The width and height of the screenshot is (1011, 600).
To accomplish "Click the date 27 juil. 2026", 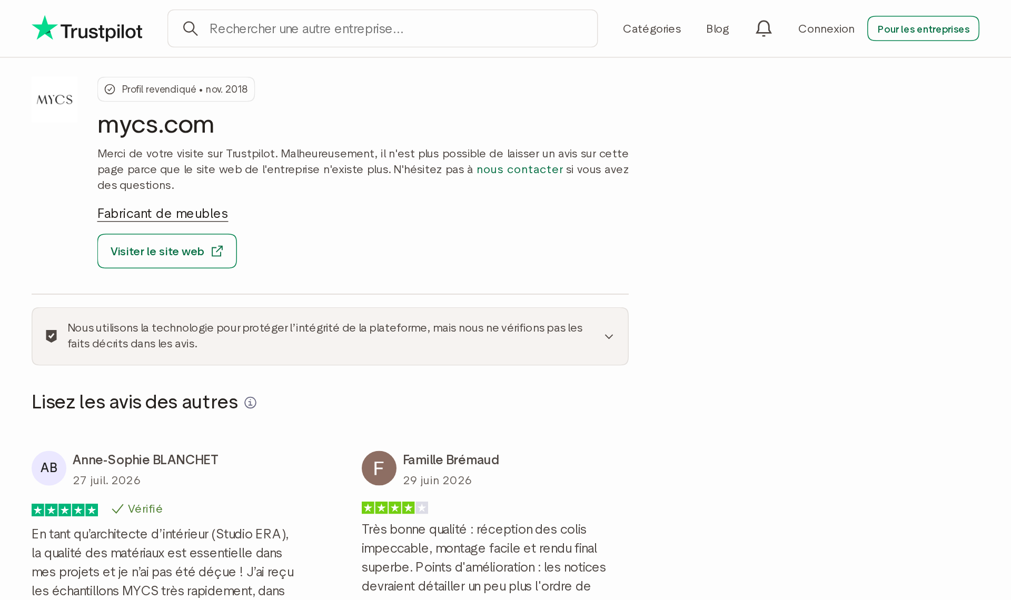I will pyautogui.click(x=107, y=481).
